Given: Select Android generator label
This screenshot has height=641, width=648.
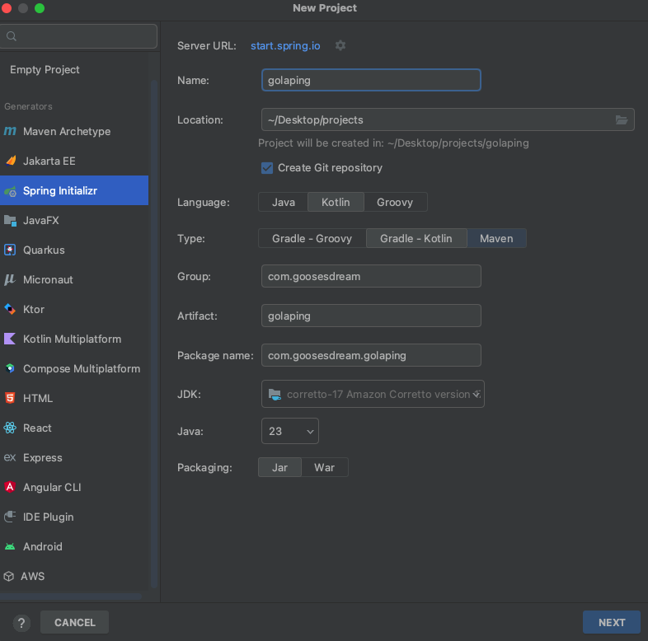Looking at the screenshot, I should pos(43,547).
